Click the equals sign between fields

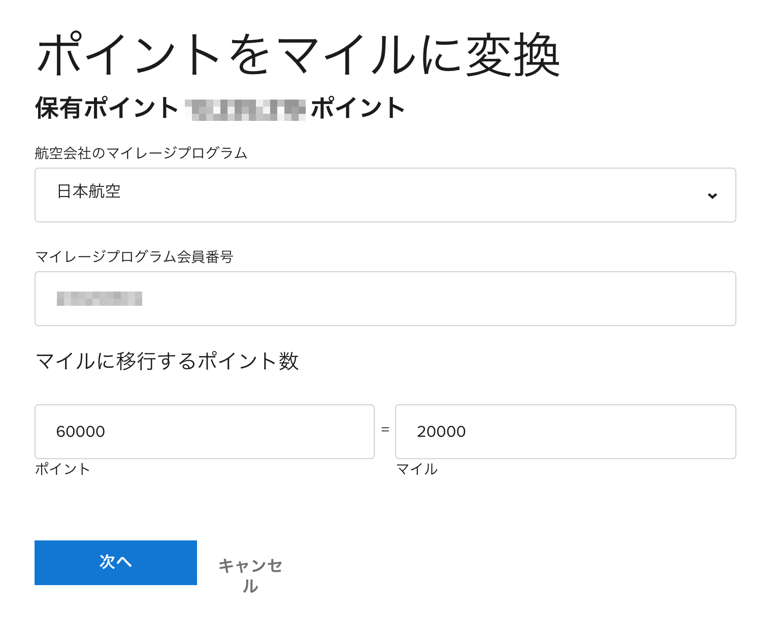(x=385, y=430)
